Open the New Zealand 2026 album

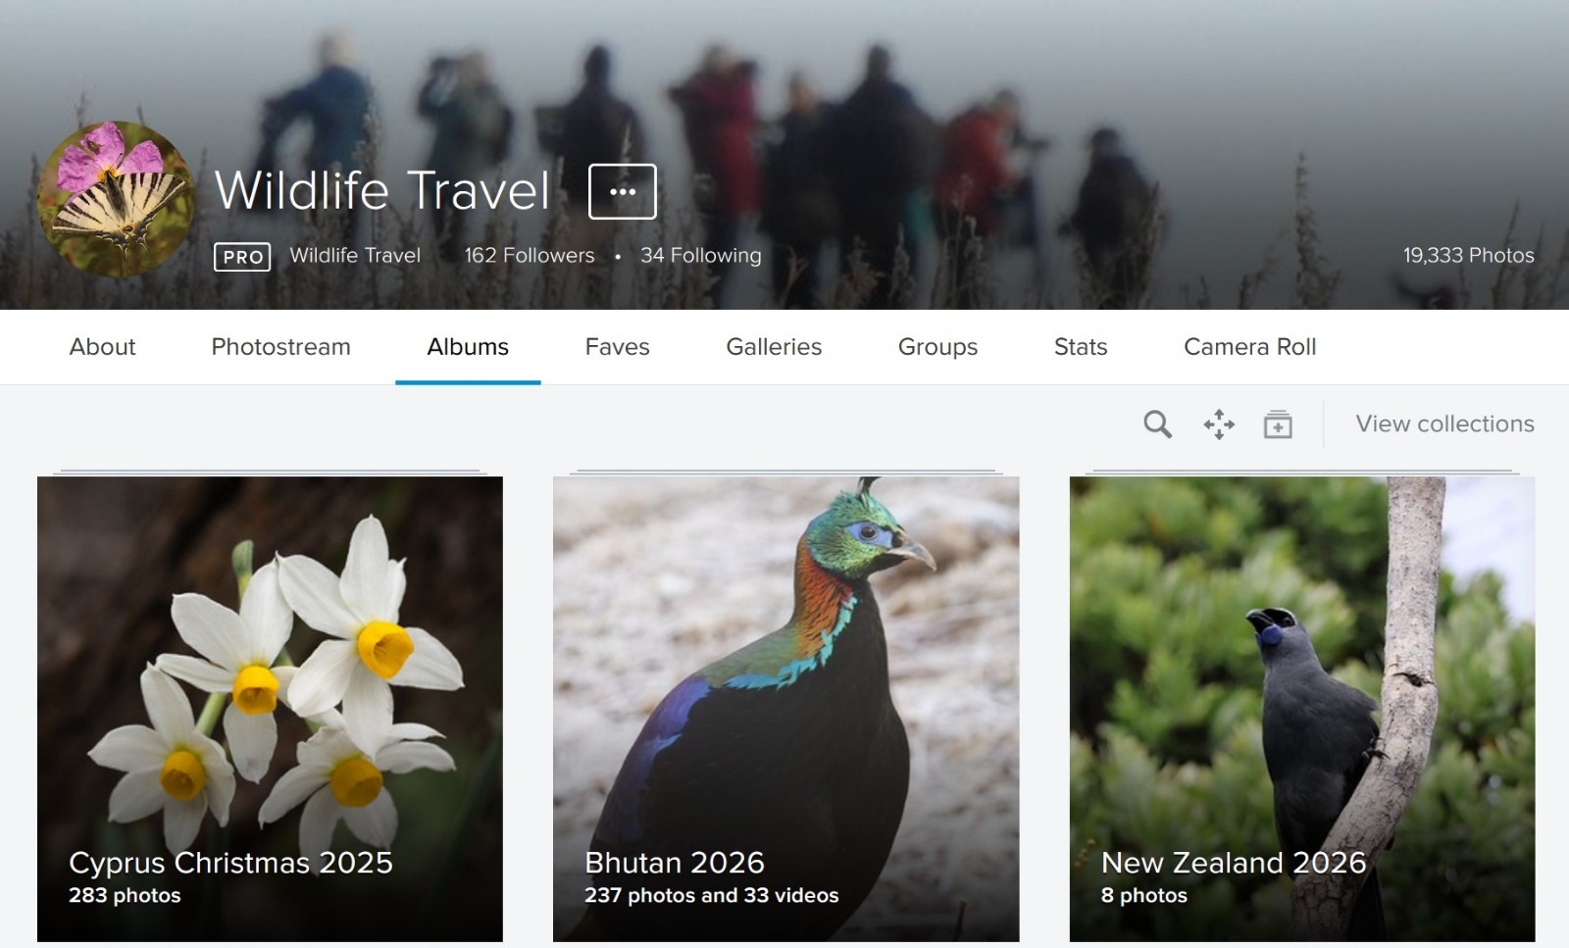coord(1301,709)
